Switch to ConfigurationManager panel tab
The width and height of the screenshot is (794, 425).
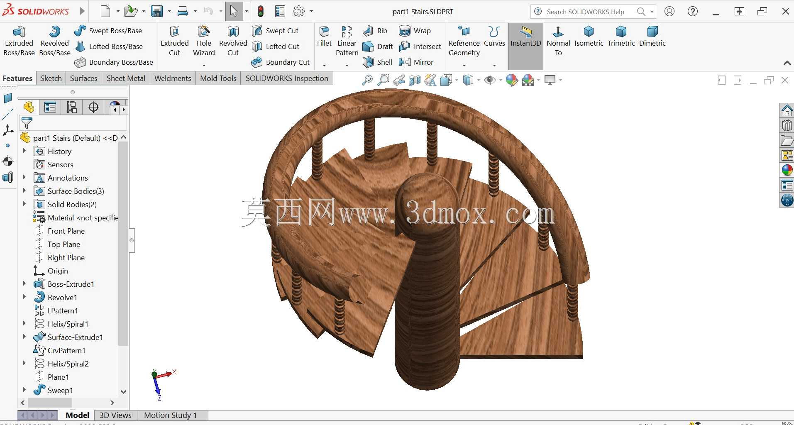click(x=72, y=107)
